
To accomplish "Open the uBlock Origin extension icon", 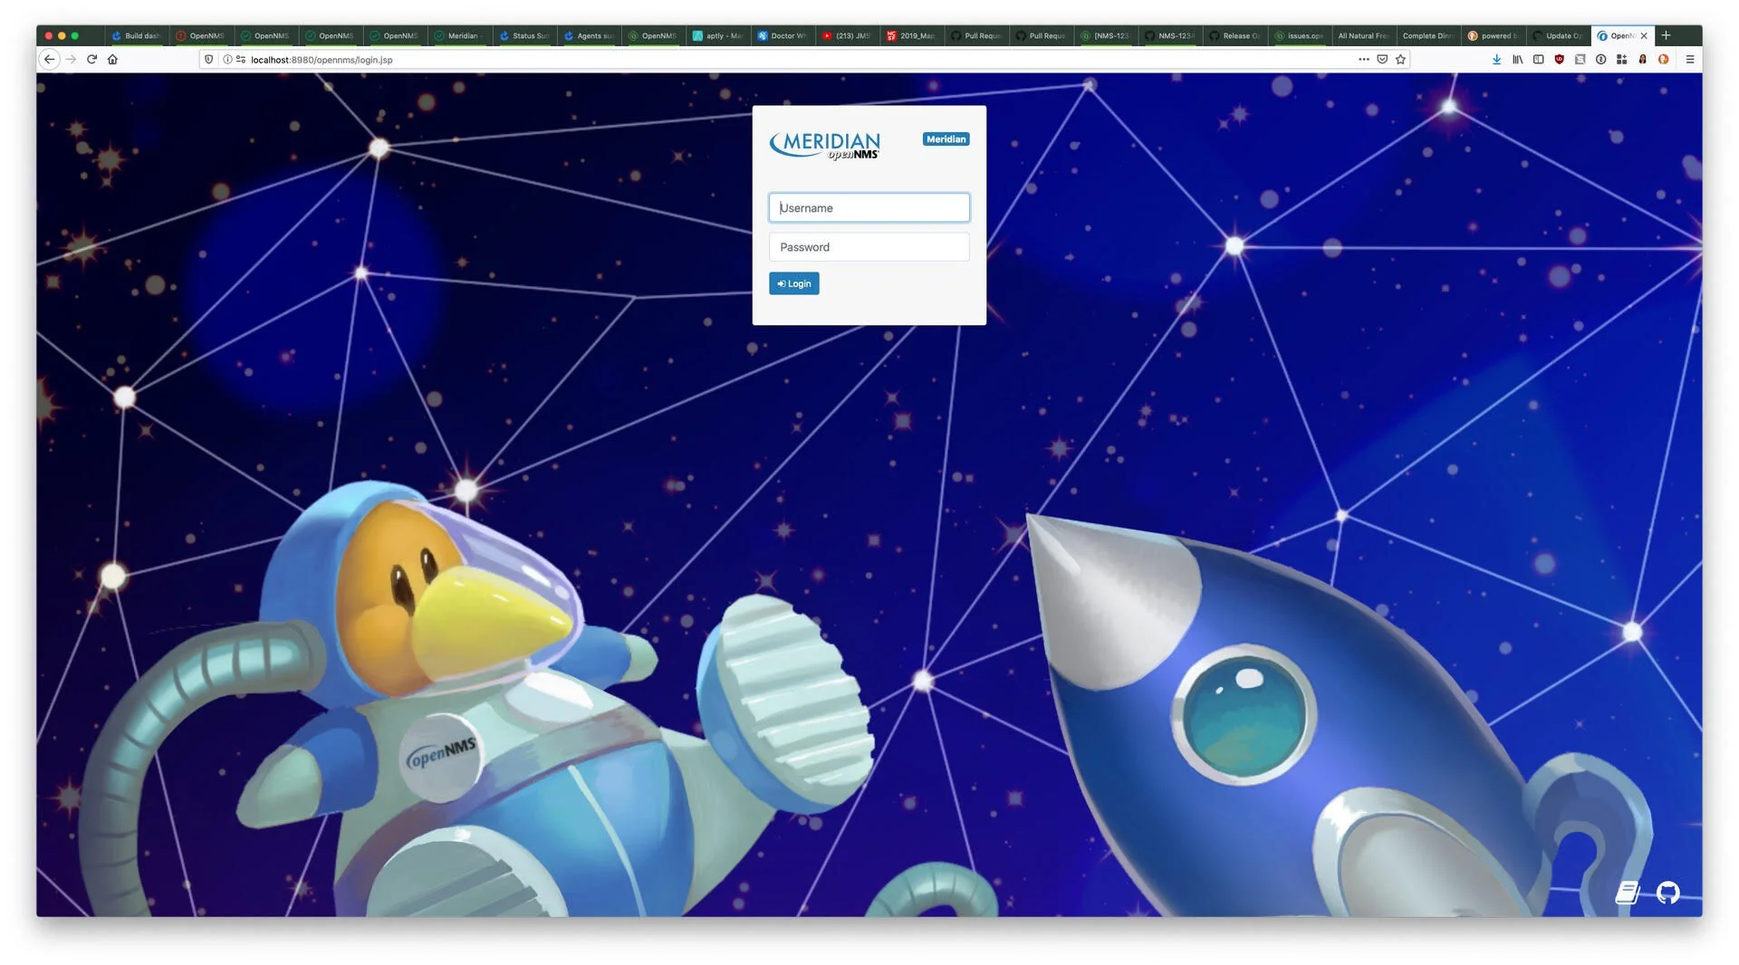I will coord(1559,60).
